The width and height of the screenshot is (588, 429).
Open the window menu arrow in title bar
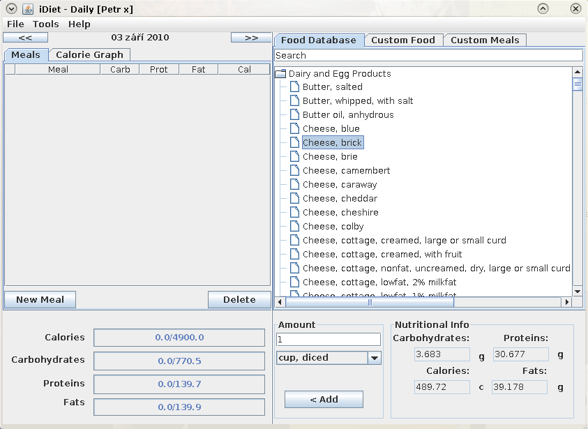(12, 8)
